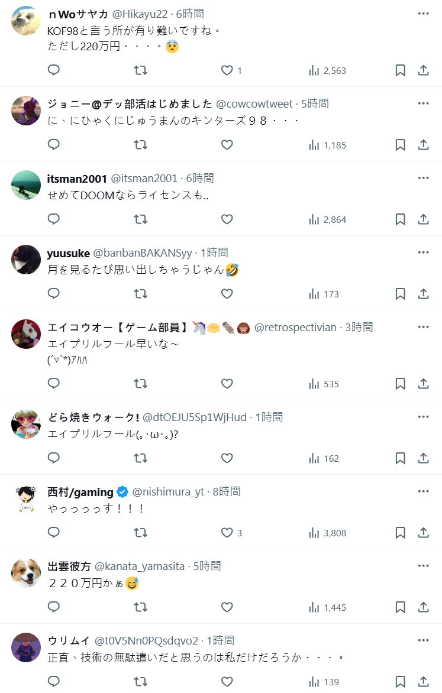Image resolution: width=442 pixels, height=693 pixels.
Task: Reply to nWoサヤカ's KOF98 tweet
Action: 54,70
